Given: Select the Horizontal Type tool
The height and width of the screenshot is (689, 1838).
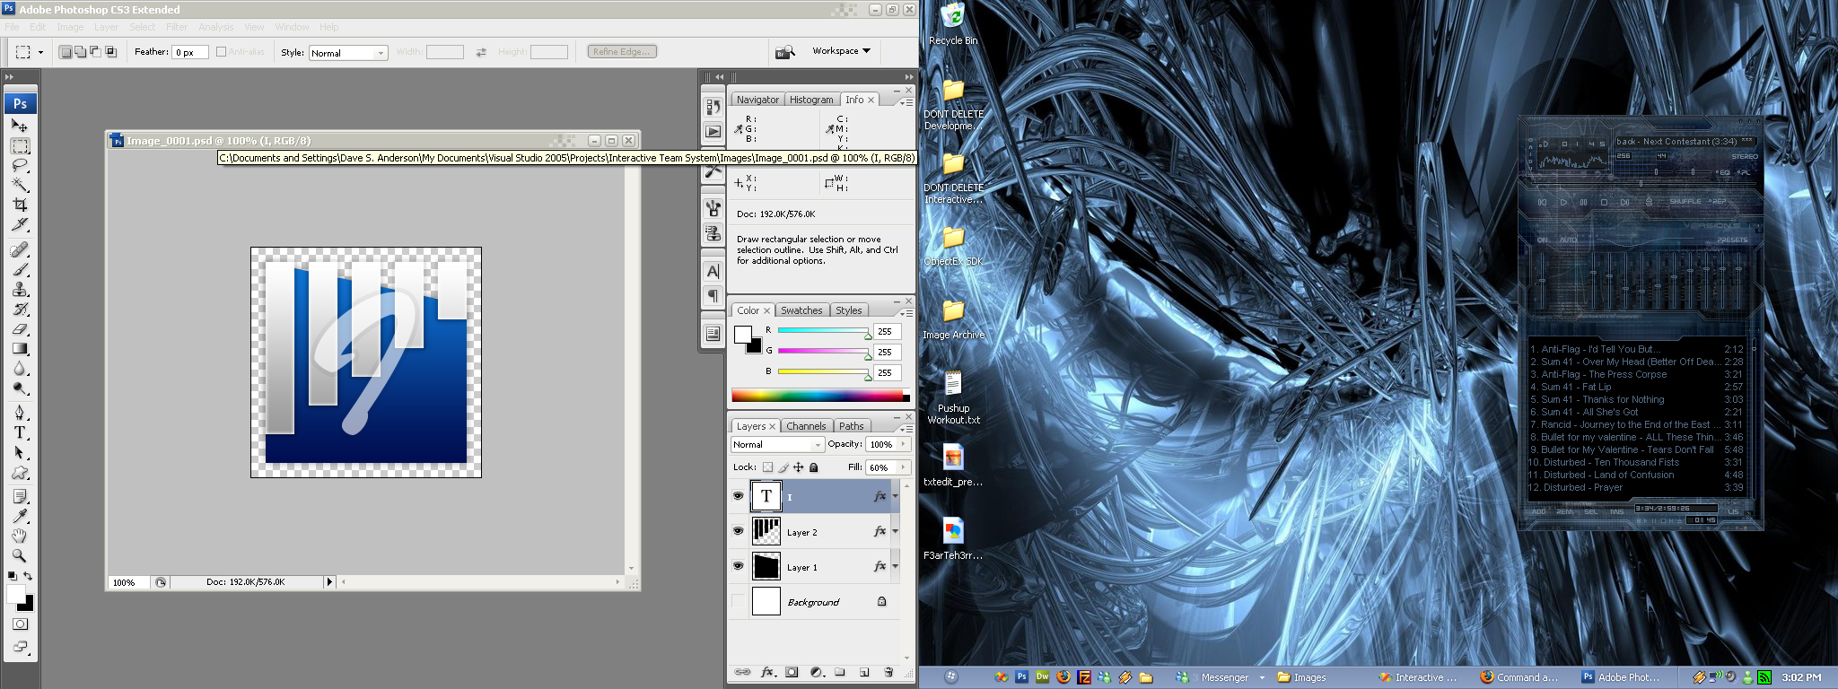Looking at the screenshot, I should [x=20, y=432].
